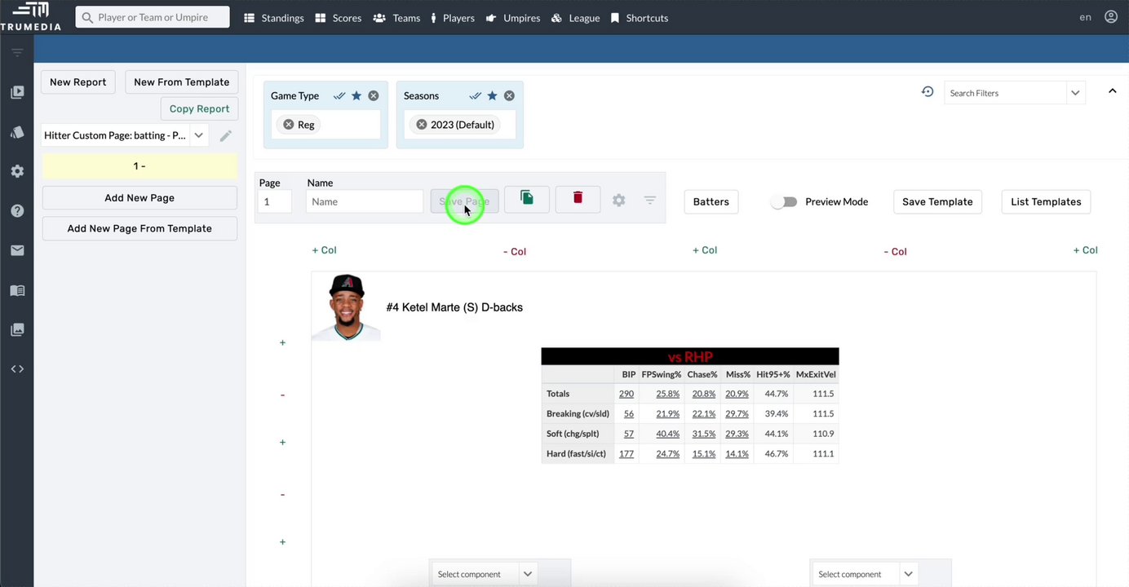This screenshot has height=587, width=1129.
Task: Click the red trash delete page button
Action: [578, 199]
